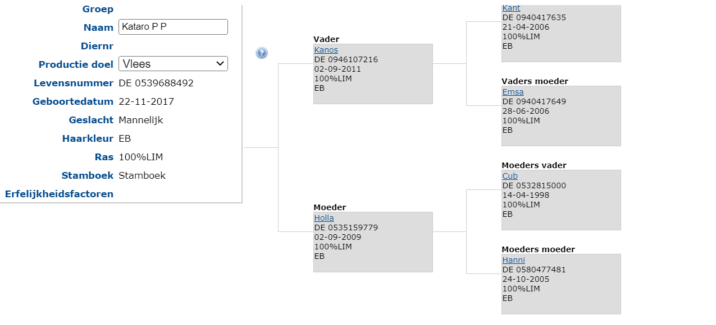
Task: Click the Levensnummer value DE 0539688492
Action: (156, 83)
